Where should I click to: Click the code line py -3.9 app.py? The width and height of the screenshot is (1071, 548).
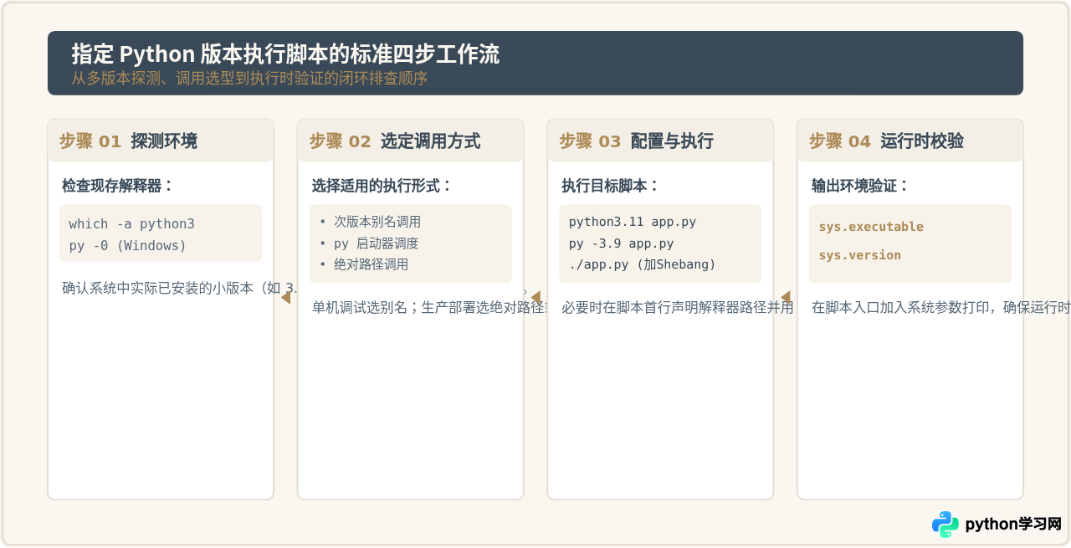pyautogui.click(x=622, y=243)
